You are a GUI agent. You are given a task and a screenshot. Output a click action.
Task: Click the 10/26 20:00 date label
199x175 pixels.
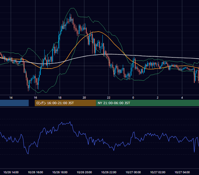coord(84,172)
